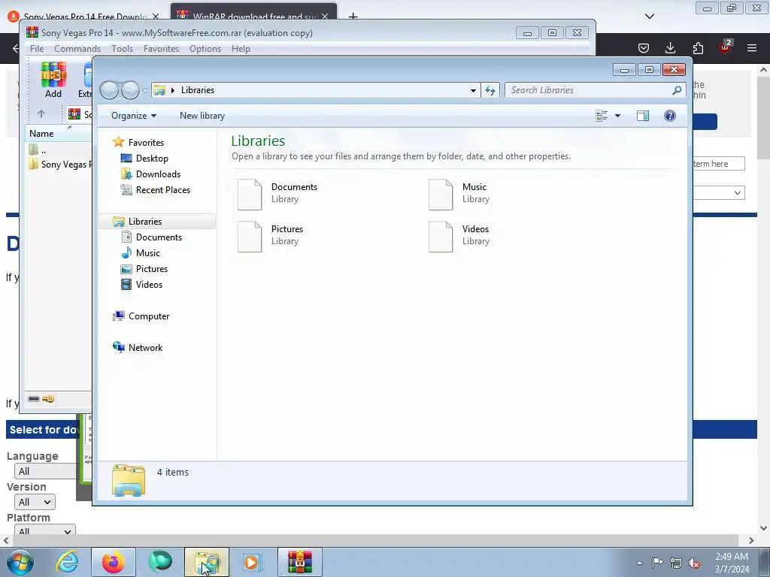Open the Organize dropdown menu
Viewport: 770px width, 577px height.
[134, 116]
